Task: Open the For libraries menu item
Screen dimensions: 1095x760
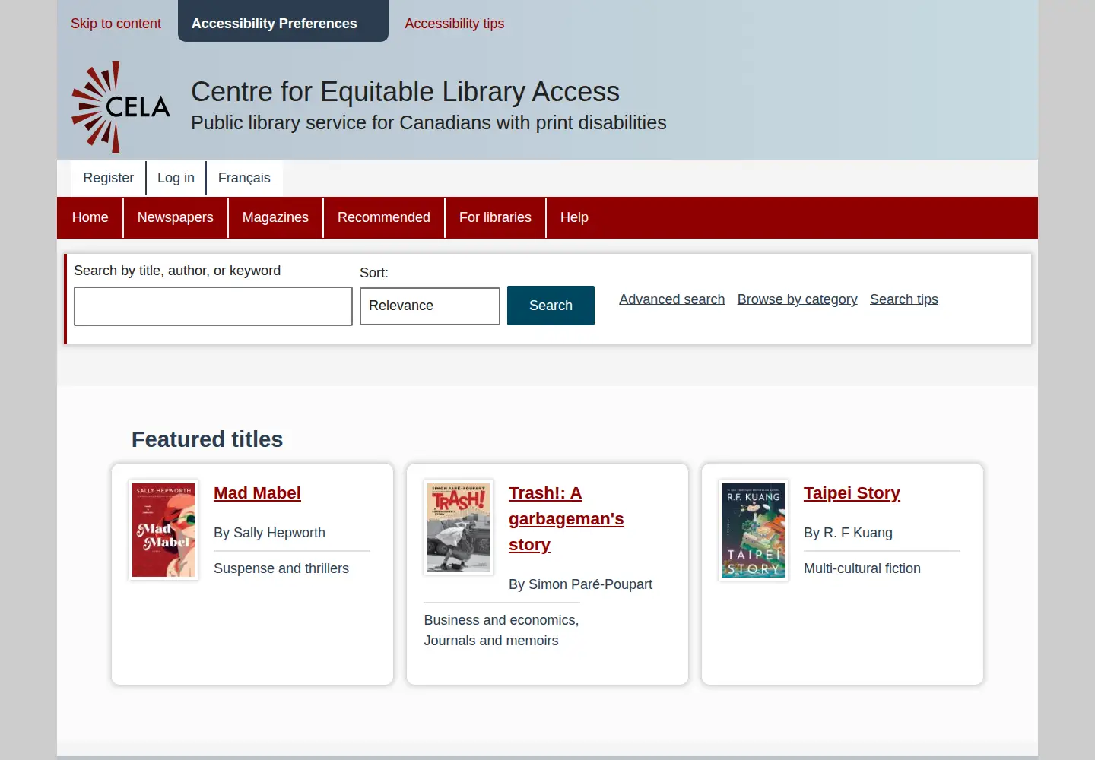Action: (x=495, y=217)
